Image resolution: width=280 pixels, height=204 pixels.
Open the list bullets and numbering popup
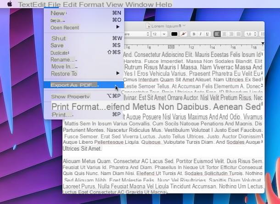pyautogui.click(x=262, y=34)
